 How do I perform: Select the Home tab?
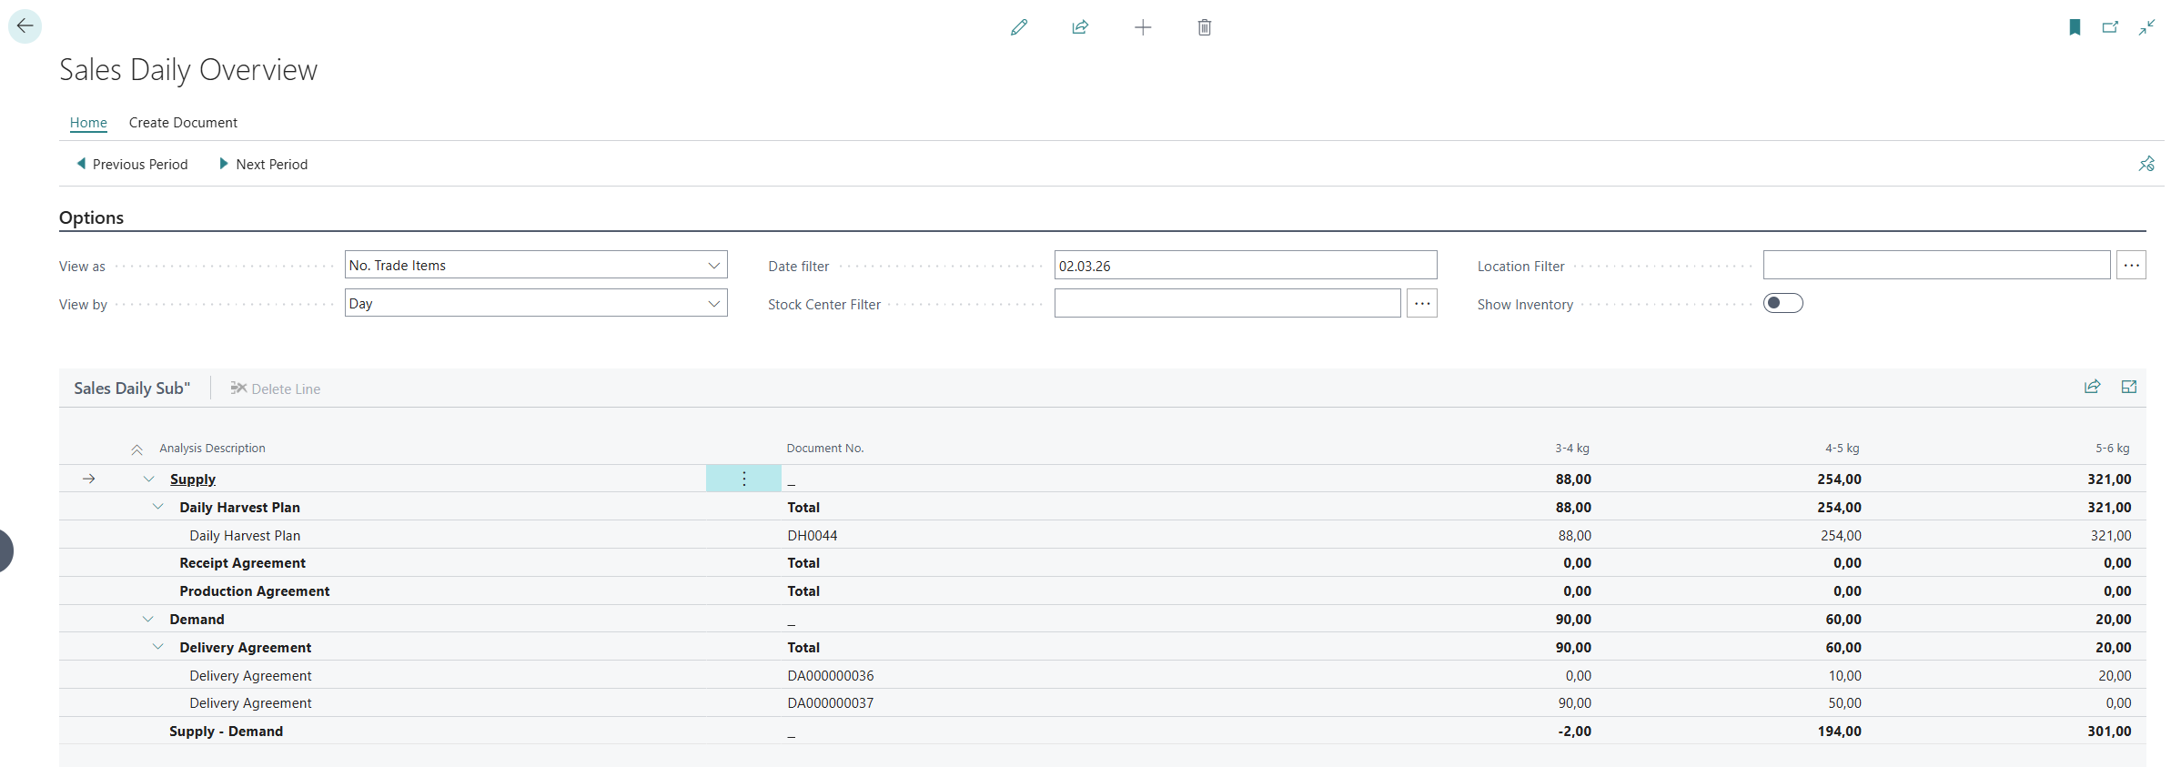88,123
